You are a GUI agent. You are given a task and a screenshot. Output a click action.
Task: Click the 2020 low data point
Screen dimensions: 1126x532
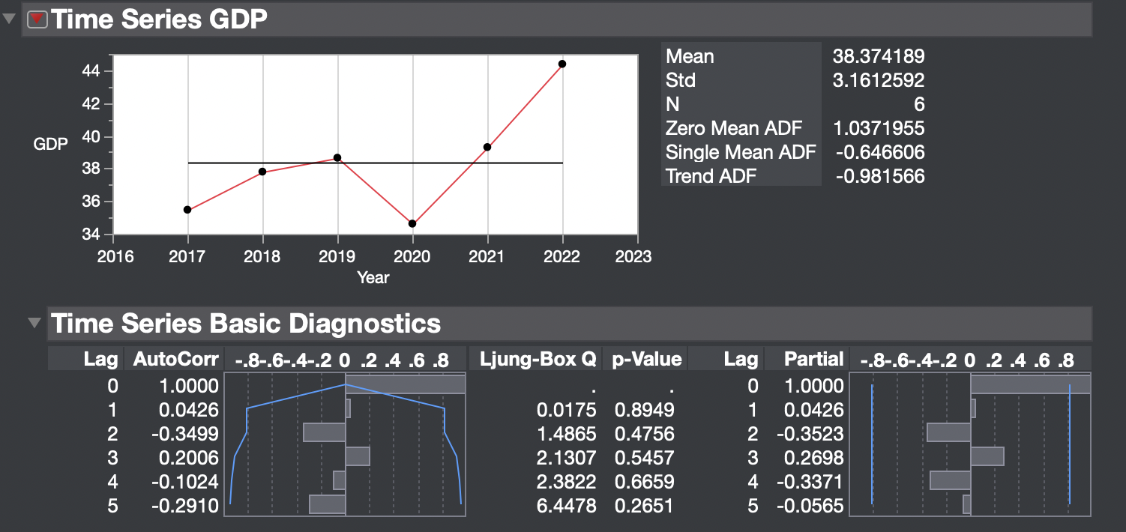click(412, 223)
